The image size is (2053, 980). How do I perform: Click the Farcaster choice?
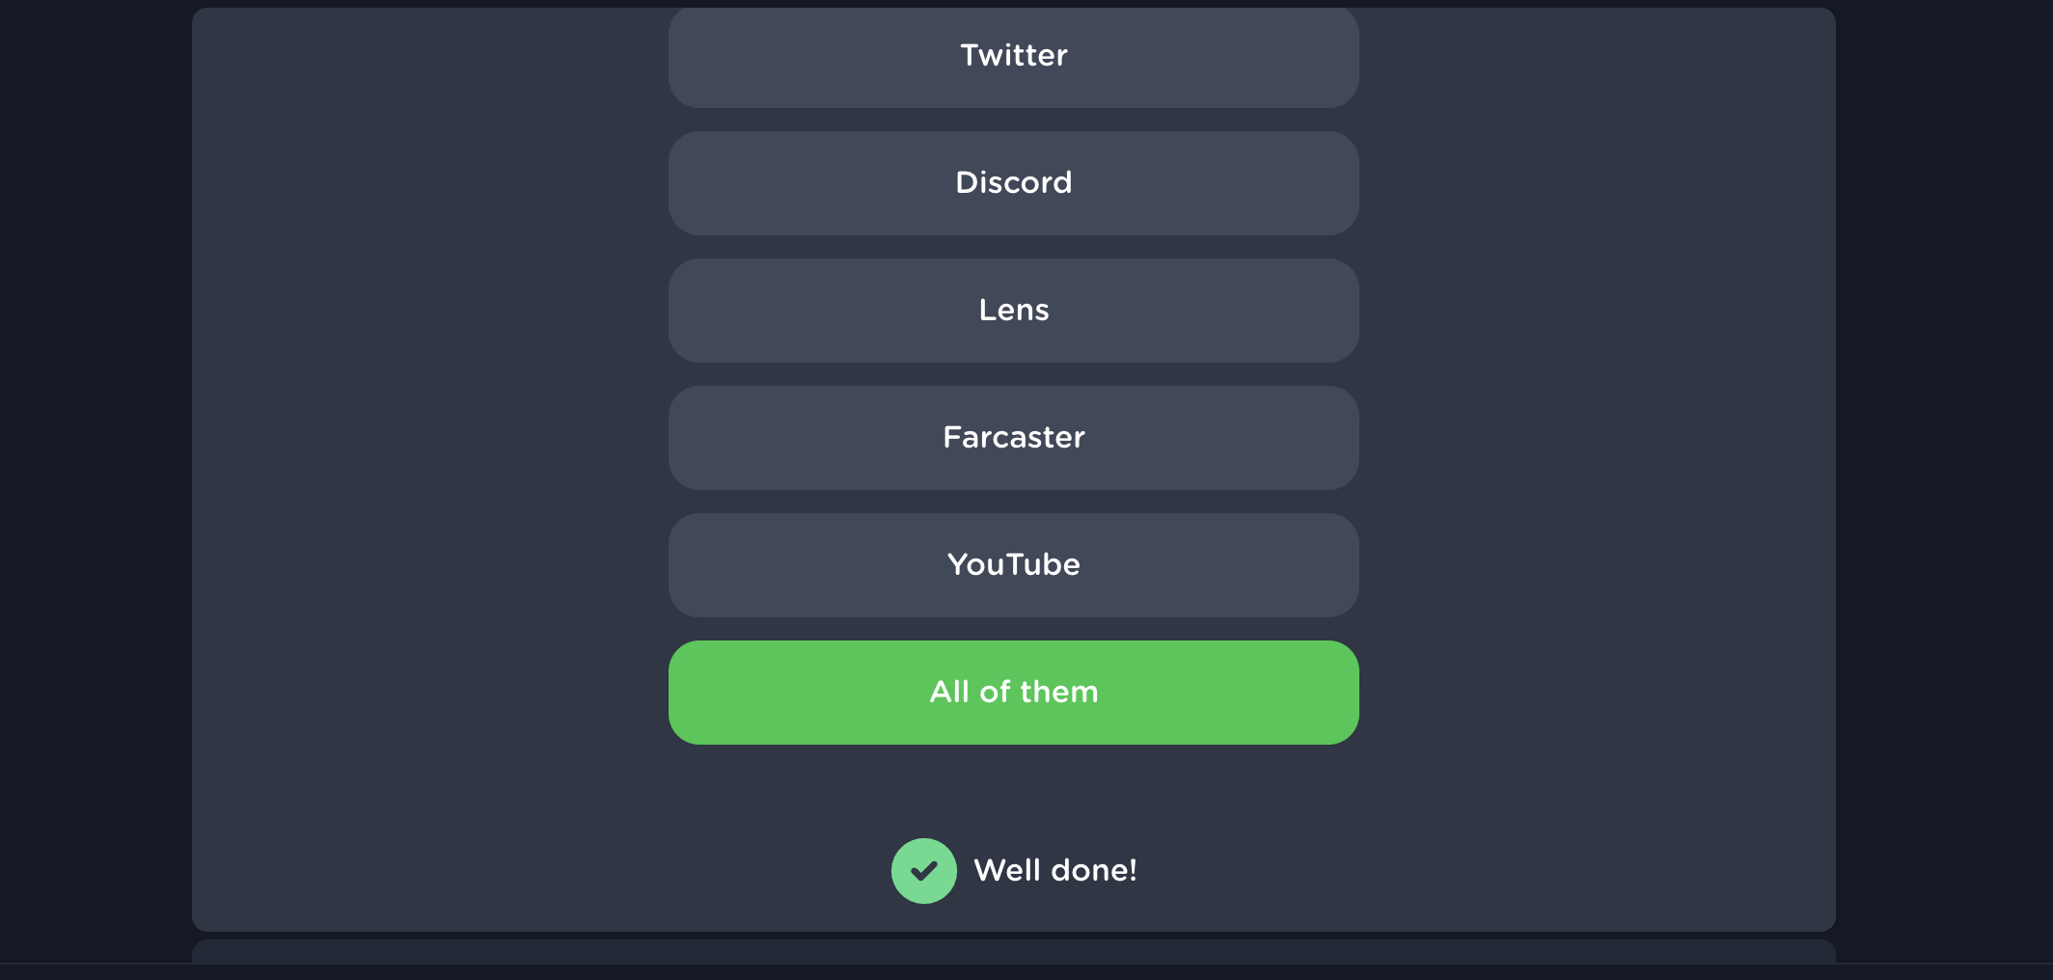(x=1013, y=438)
